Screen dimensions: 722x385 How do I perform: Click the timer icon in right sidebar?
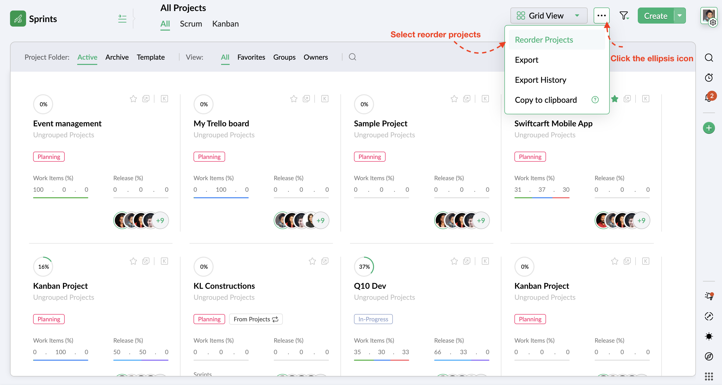[x=709, y=78]
